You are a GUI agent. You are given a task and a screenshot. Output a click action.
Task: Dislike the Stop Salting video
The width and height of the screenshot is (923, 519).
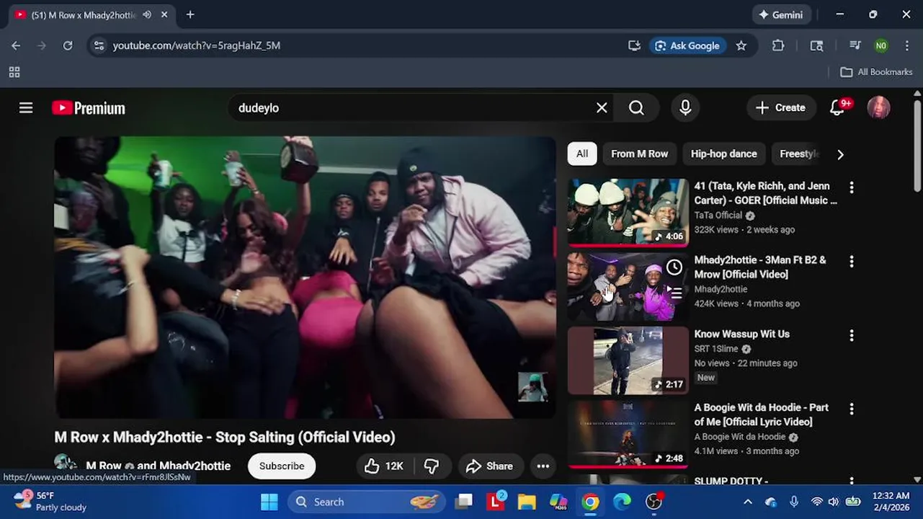432,466
